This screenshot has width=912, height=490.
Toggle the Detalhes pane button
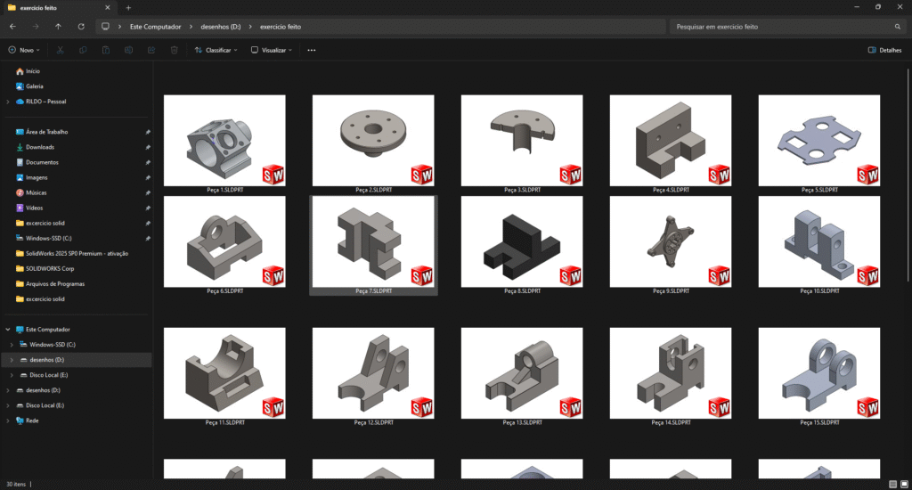(884, 51)
